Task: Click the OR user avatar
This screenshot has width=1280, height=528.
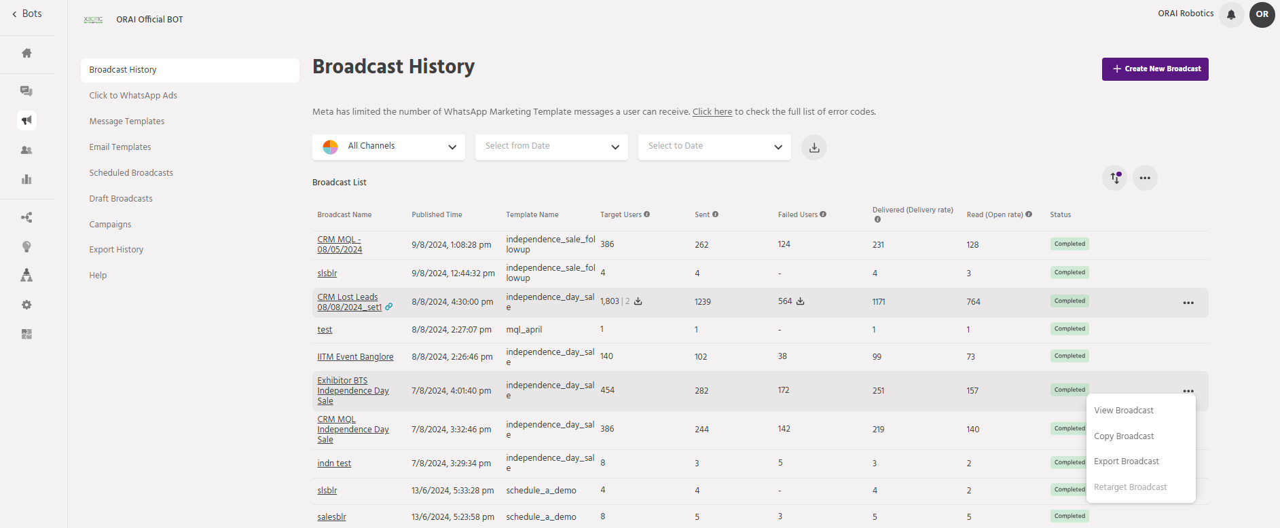Action: [1262, 14]
